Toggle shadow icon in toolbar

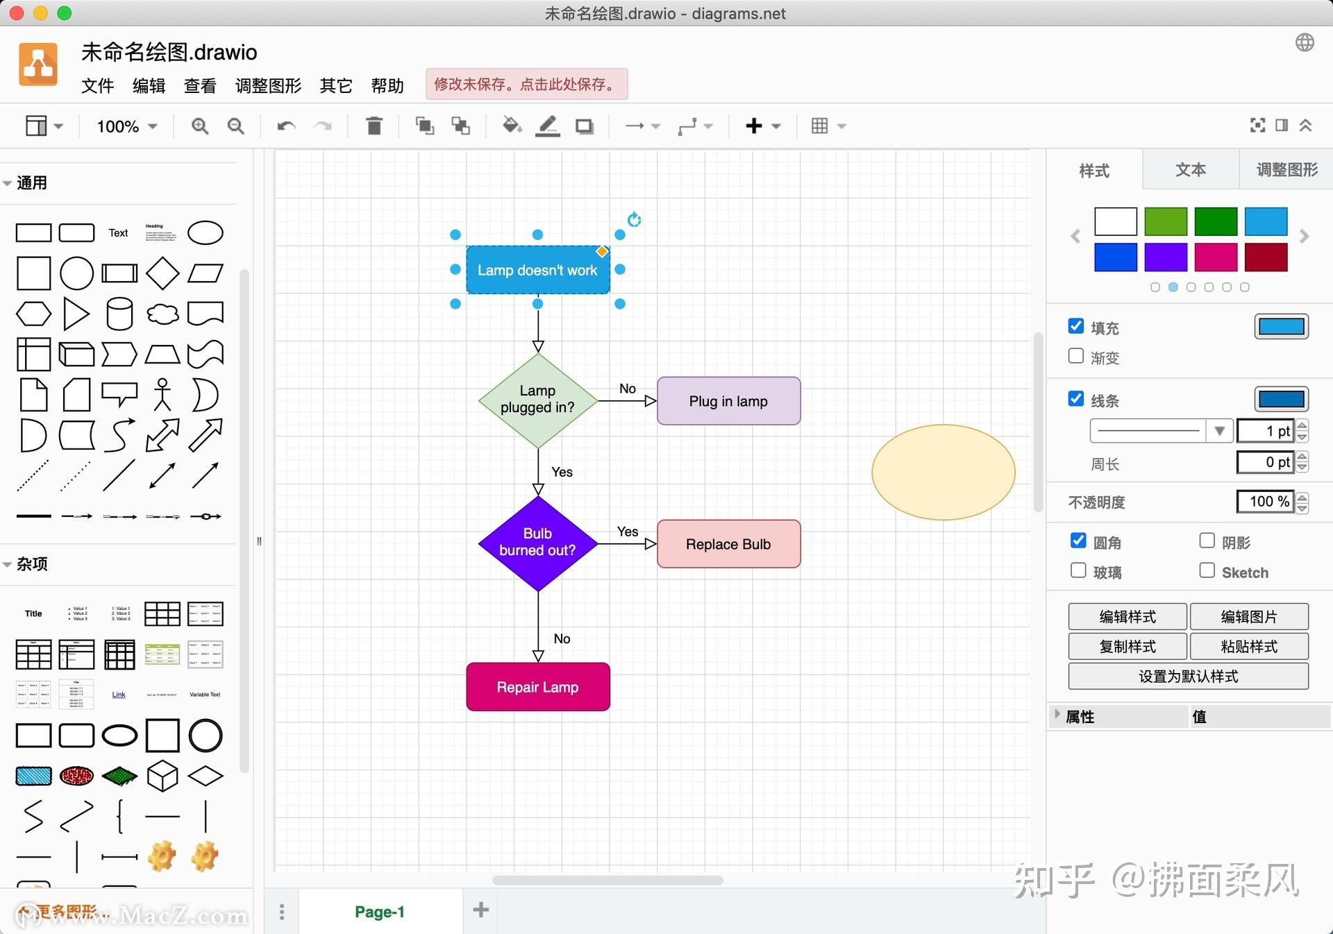[585, 126]
